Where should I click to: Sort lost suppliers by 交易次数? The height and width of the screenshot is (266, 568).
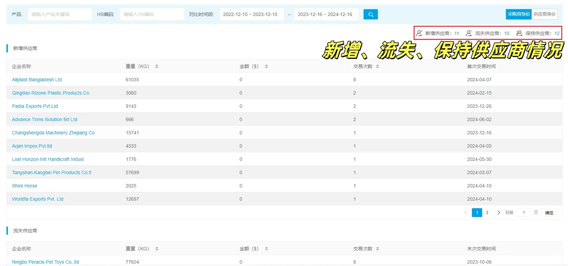point(378,249)
